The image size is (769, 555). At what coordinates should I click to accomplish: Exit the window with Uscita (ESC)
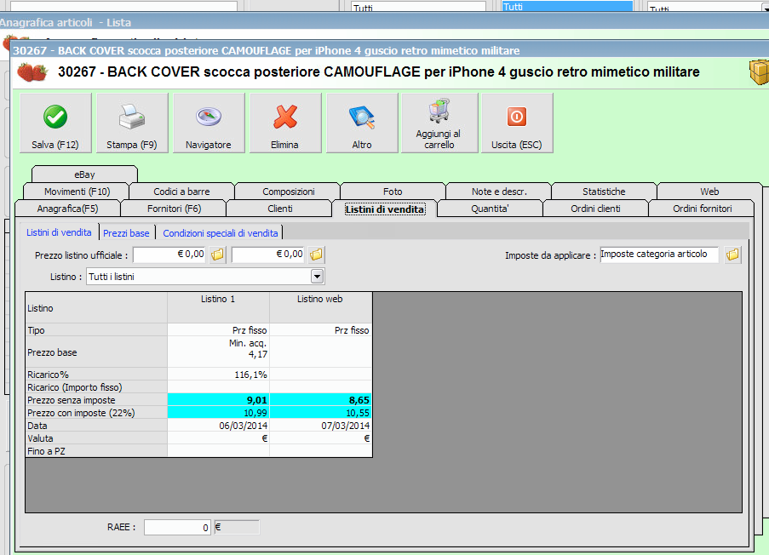coord(517,123)
